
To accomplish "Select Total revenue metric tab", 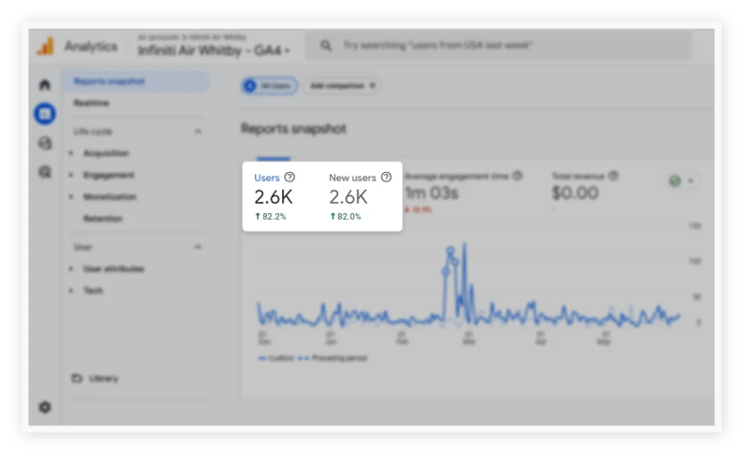I will pyautogui.click(x=584, y=191).
